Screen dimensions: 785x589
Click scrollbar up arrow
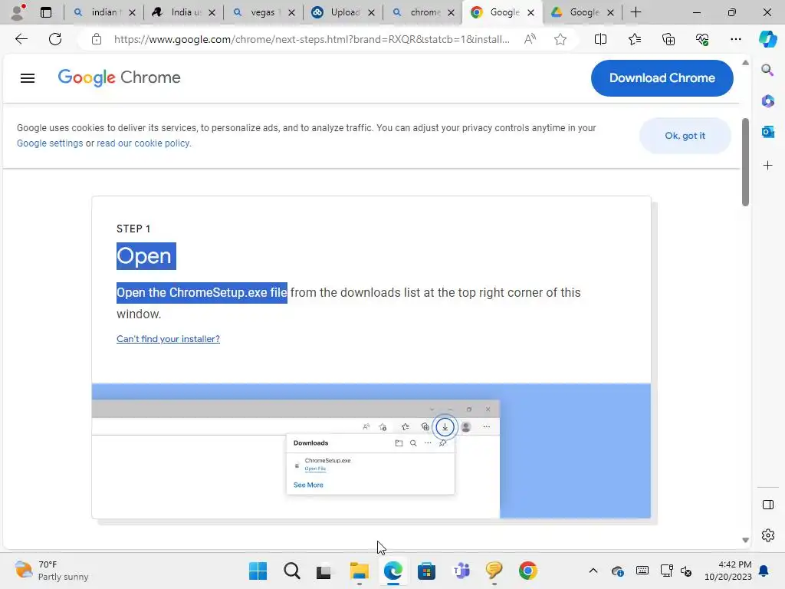[x=745, y=63]
